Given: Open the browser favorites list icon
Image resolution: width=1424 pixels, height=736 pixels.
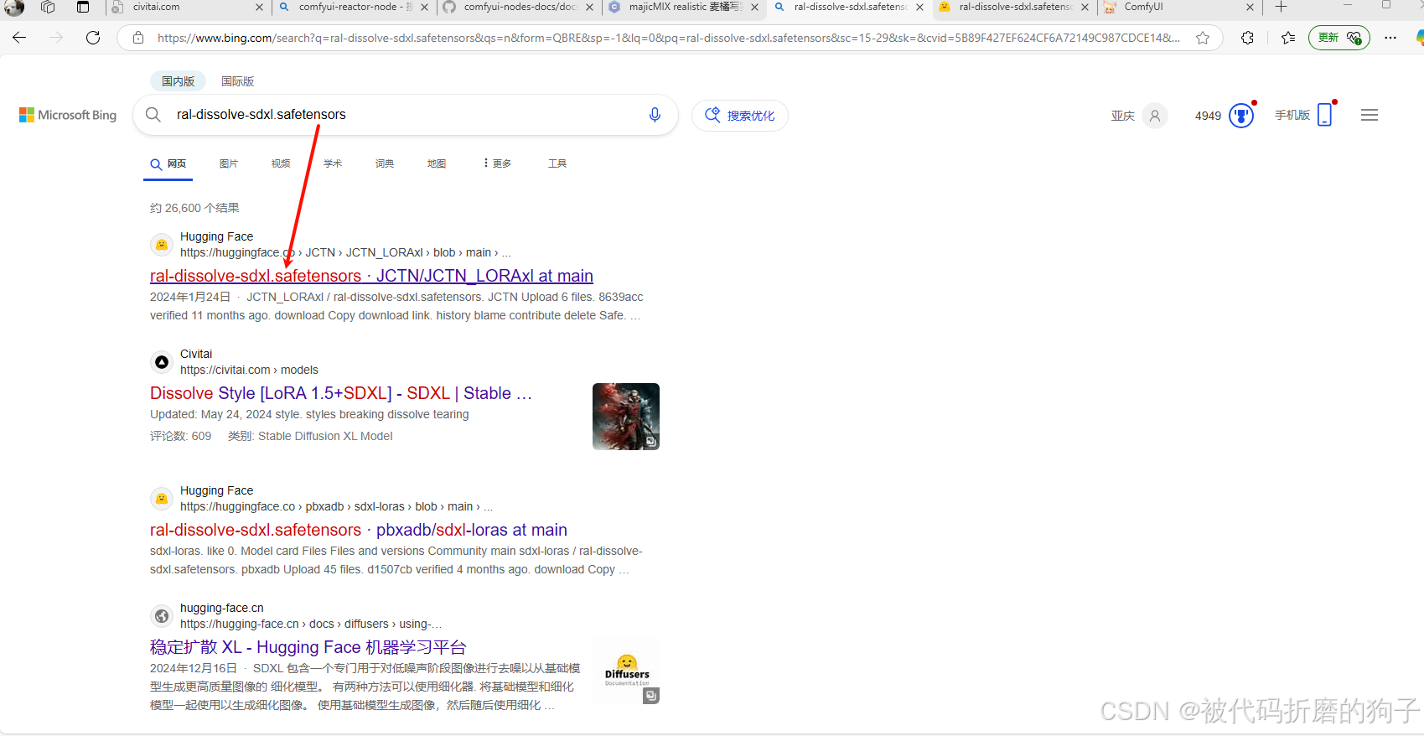Looking at the screenshot, I should coord(1288,38).
